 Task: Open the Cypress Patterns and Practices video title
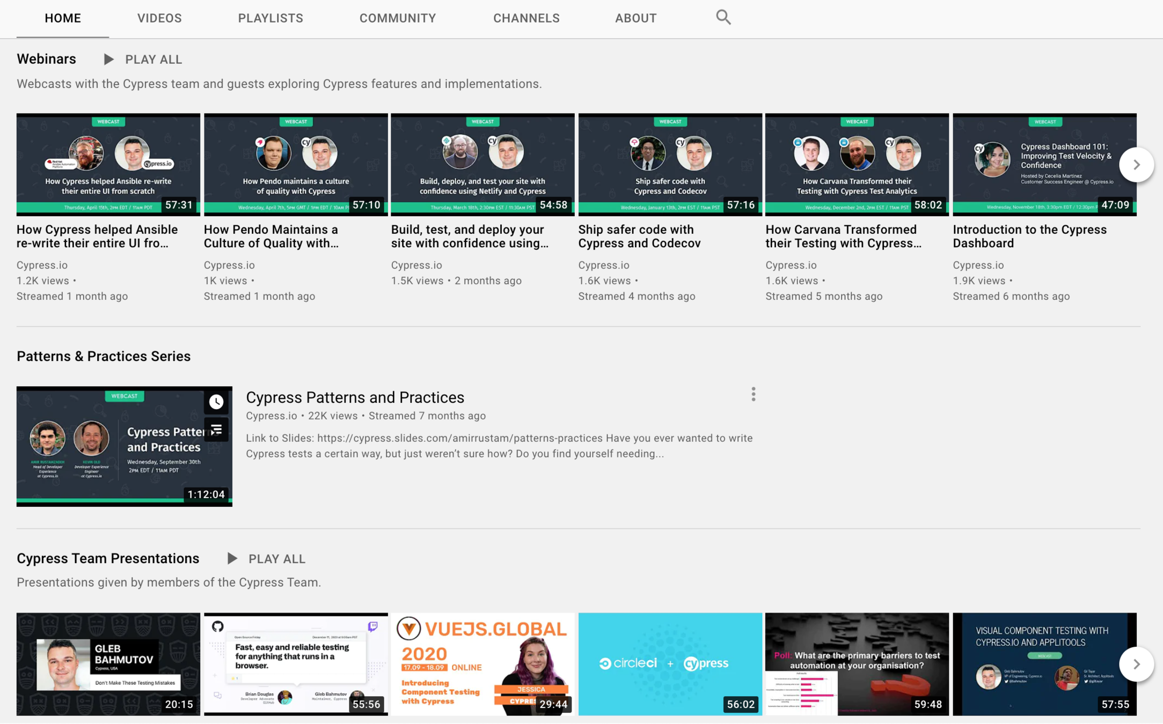pyautogui.click(x=355, y=397)
